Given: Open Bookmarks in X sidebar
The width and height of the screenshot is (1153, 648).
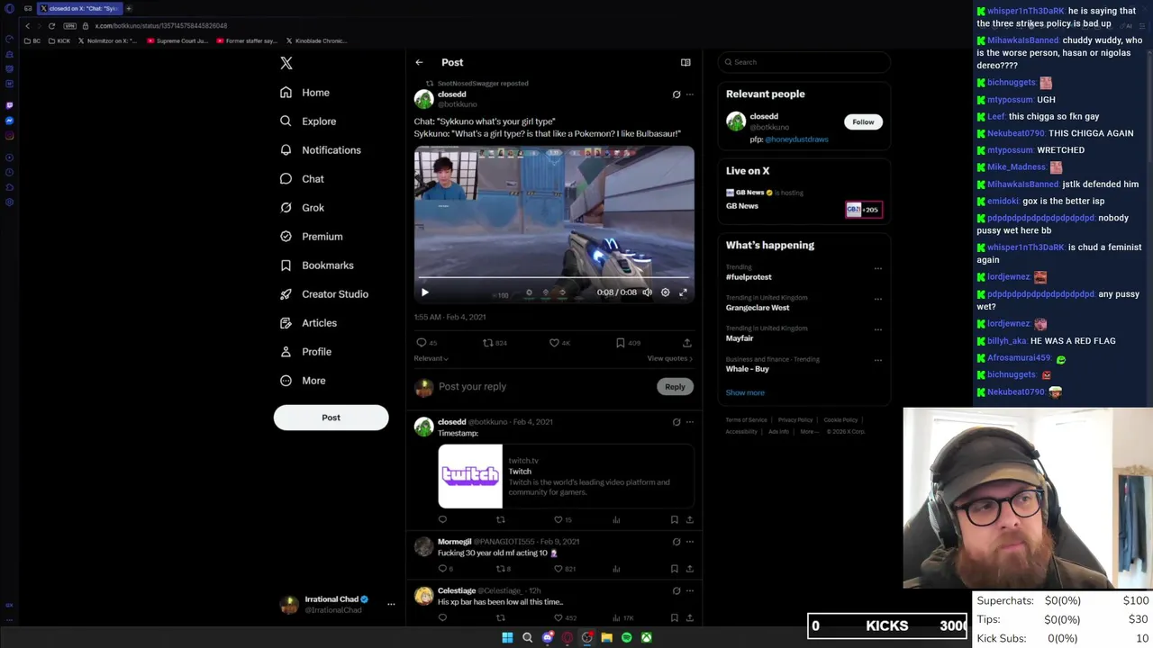Looking at the screenshot, I should point(316,265).
